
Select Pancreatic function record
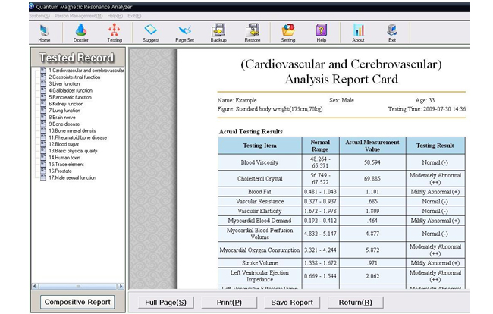coord(70,97)
